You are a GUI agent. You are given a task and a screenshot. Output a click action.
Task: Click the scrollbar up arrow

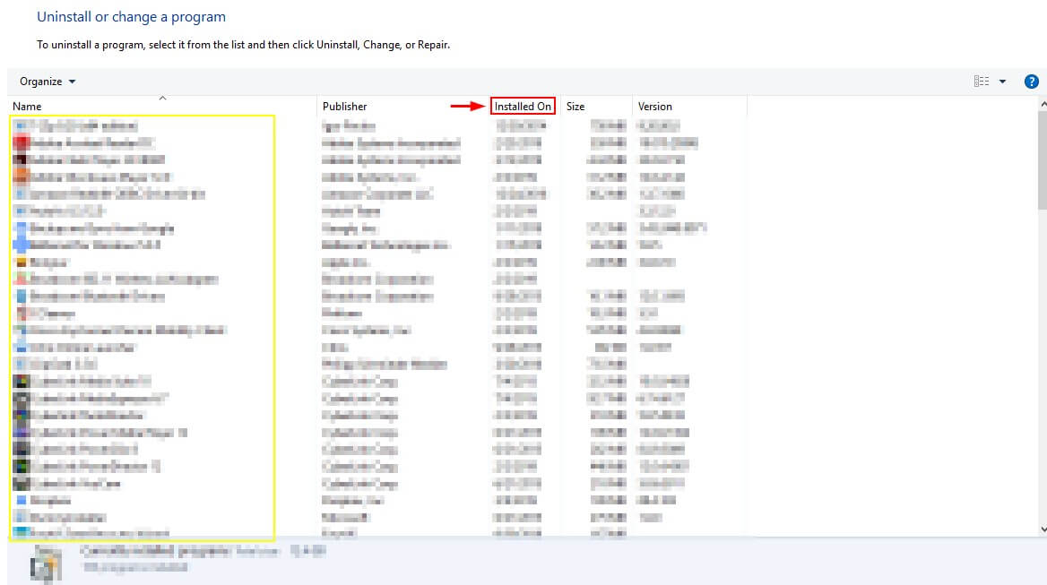click(1041, 106)
